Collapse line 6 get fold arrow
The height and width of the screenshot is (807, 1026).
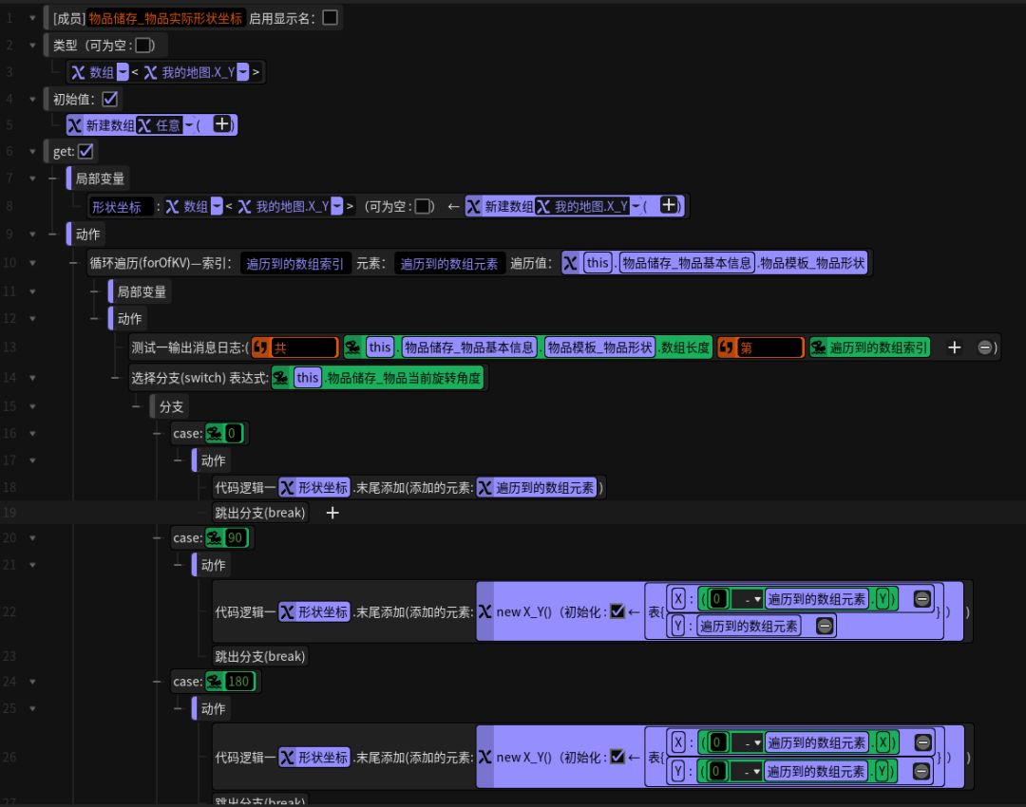pos(32,152)
